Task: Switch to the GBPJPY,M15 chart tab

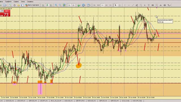Action: coord(80,101)
